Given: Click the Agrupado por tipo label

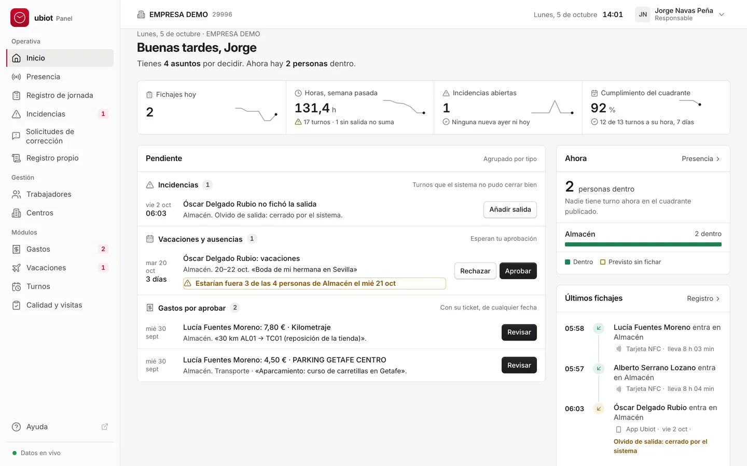Looking at the screenshot, I should pyautogui.click(x=510, y=159).
